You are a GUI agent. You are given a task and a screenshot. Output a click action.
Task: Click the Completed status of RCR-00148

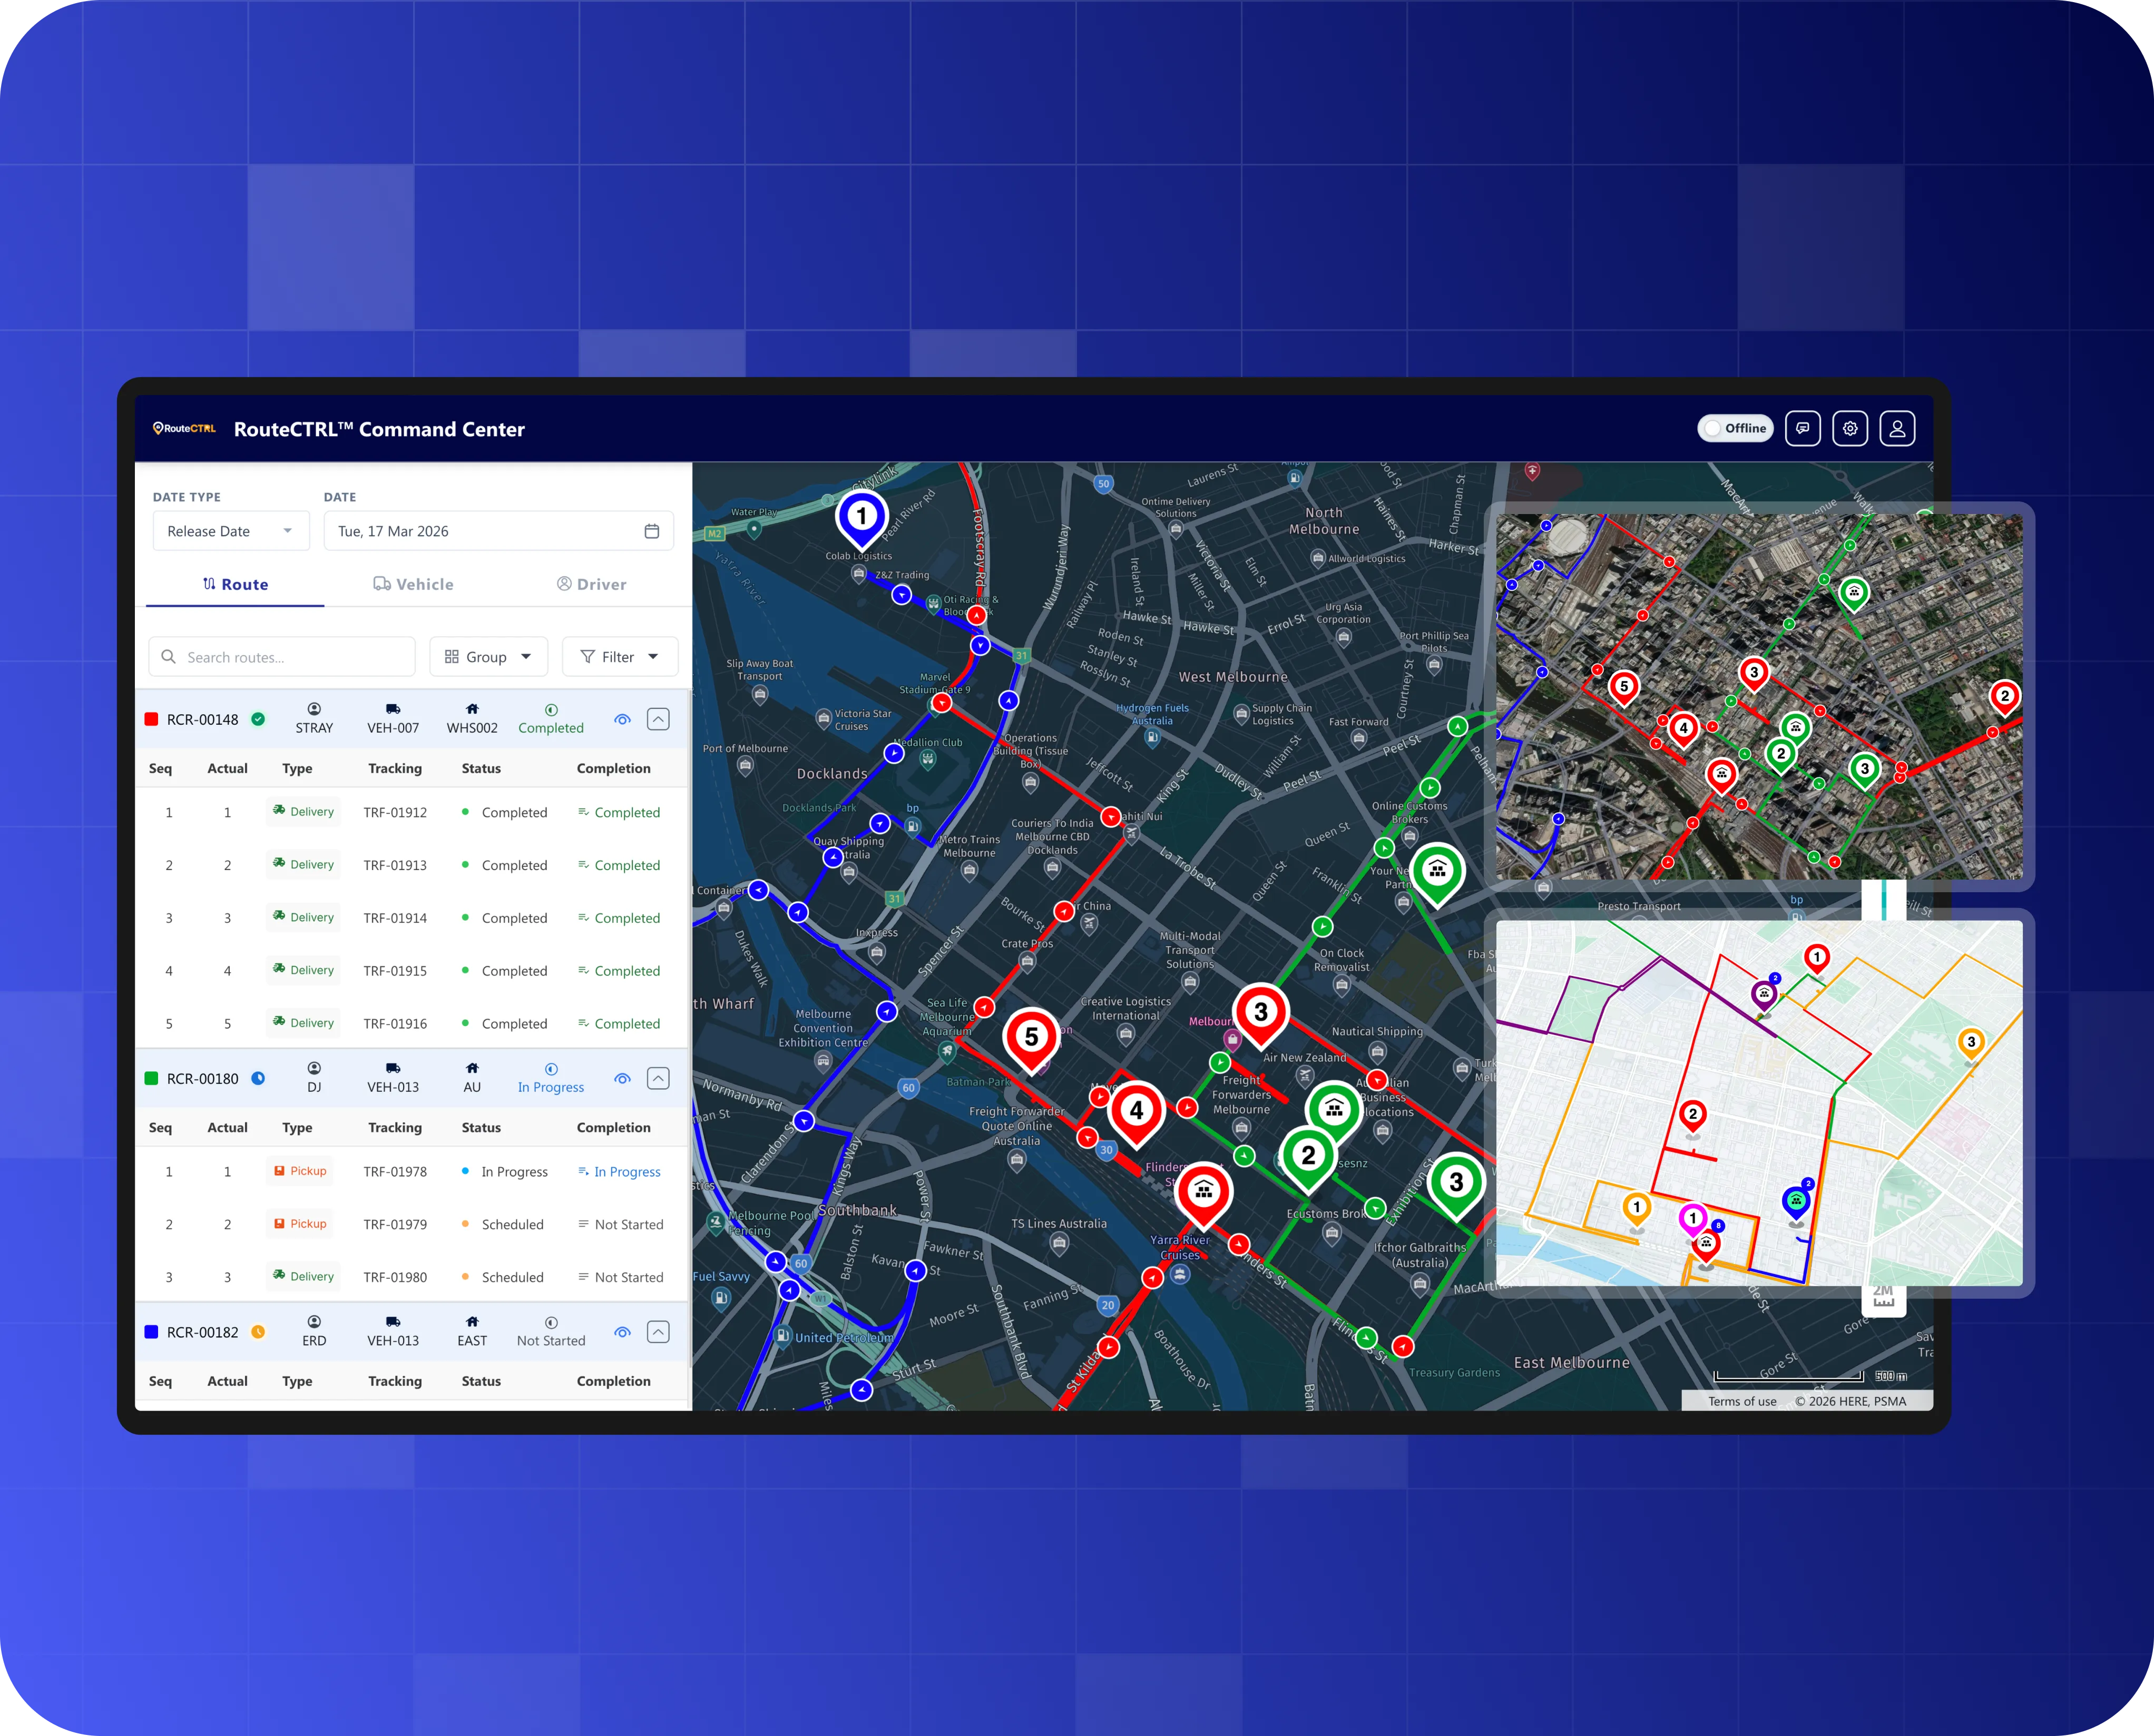[550, 728]
